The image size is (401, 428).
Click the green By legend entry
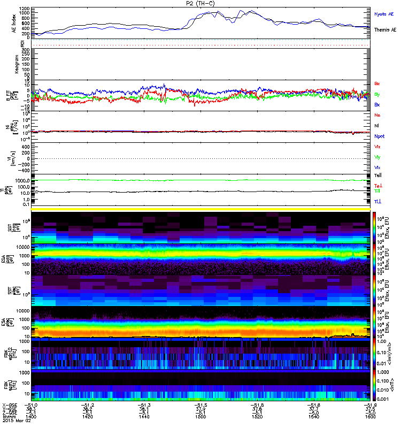tap(377, 94)
